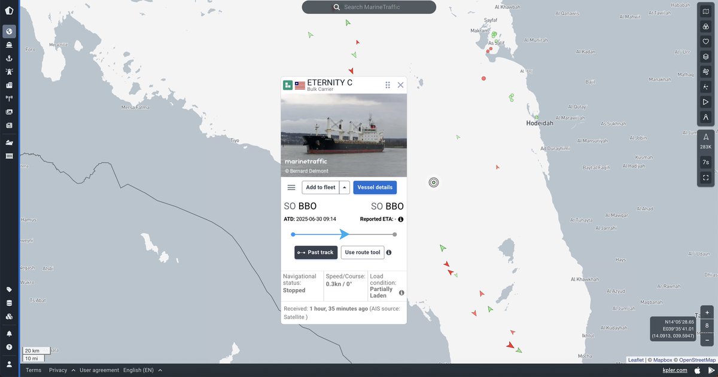The width and height of the screenshot is (718, 377).
Task: Close the ETERNITY C vessel popup
Action: [x=401, y=85]
